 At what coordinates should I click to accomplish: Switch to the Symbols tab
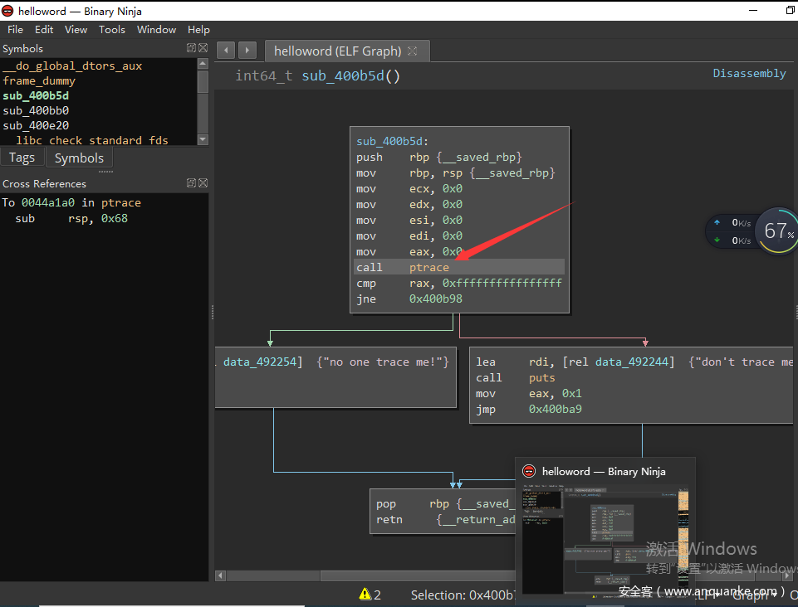click(79, 158)
